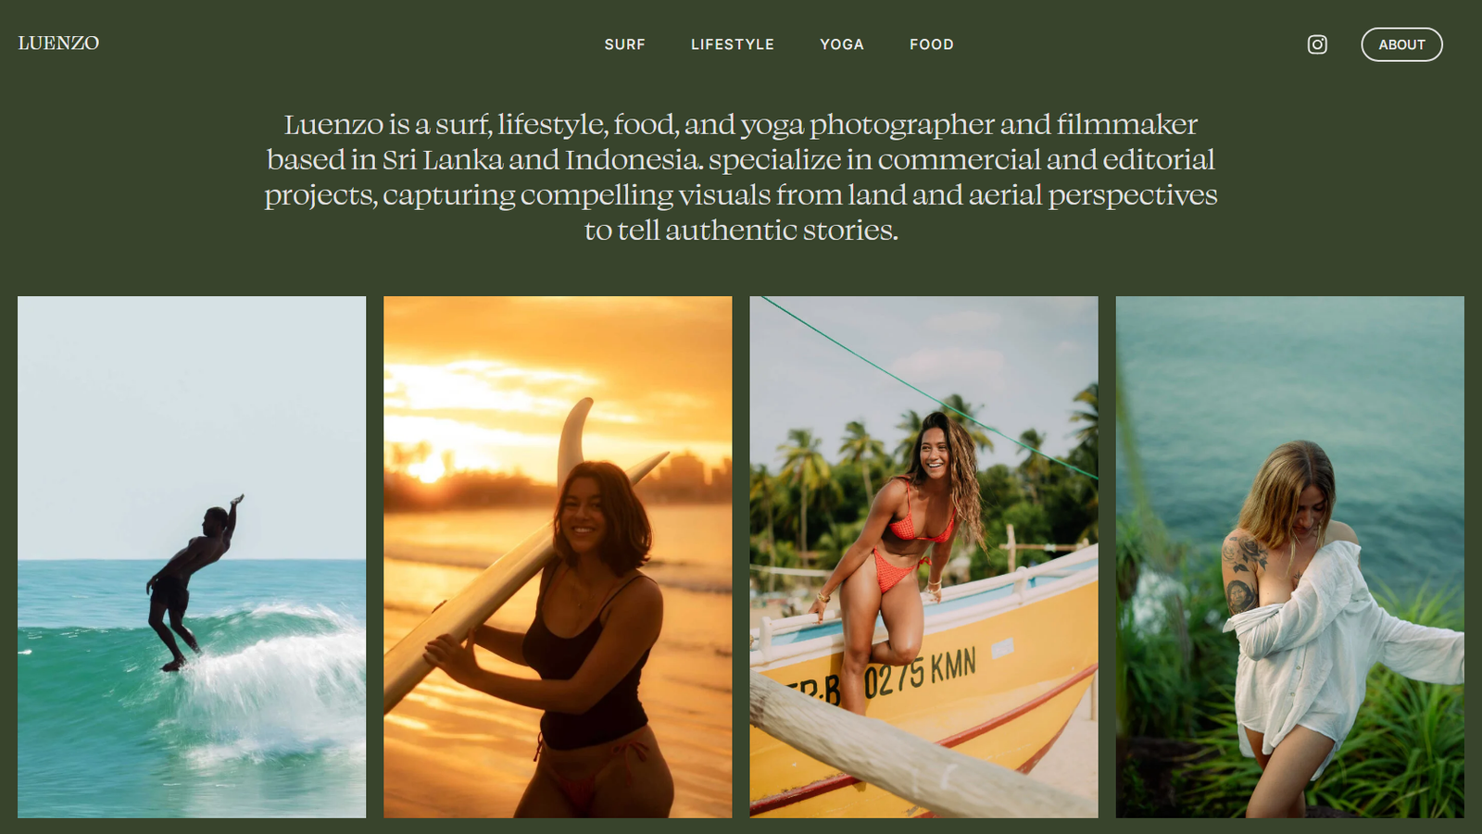This screenshot has width=1482, height=834.
Task: View the white shirt woman photo
Action: (1289, 556)
